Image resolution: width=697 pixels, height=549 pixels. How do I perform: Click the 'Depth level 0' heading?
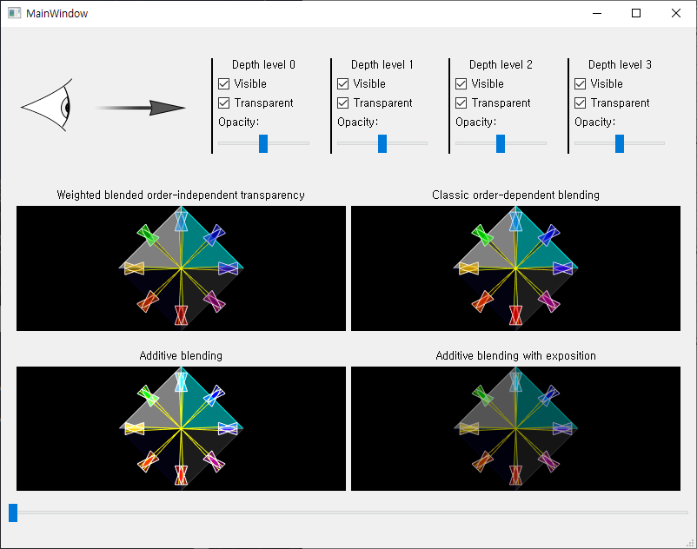tap(263, 64)
